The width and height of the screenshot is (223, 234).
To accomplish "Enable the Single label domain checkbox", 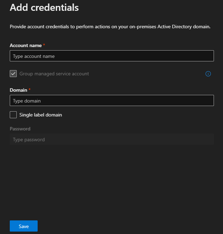I will tap(13, 115).
